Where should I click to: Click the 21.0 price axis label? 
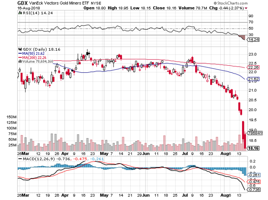click(253, 90)
